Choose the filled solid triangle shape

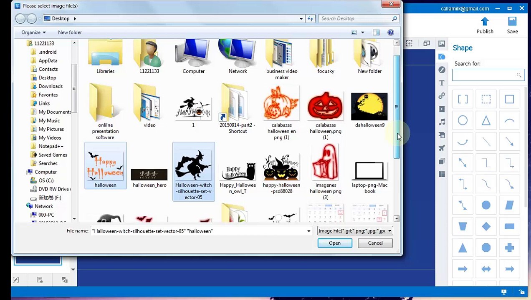[x=463, y=247]
